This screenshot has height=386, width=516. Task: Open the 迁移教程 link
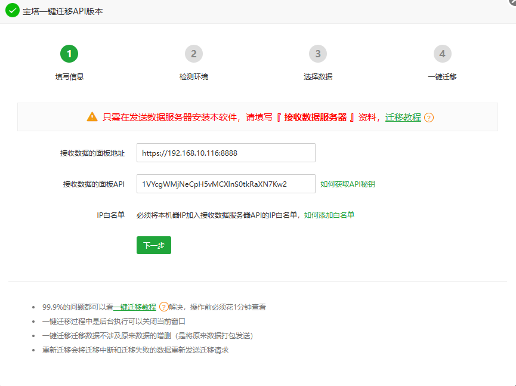403,118
